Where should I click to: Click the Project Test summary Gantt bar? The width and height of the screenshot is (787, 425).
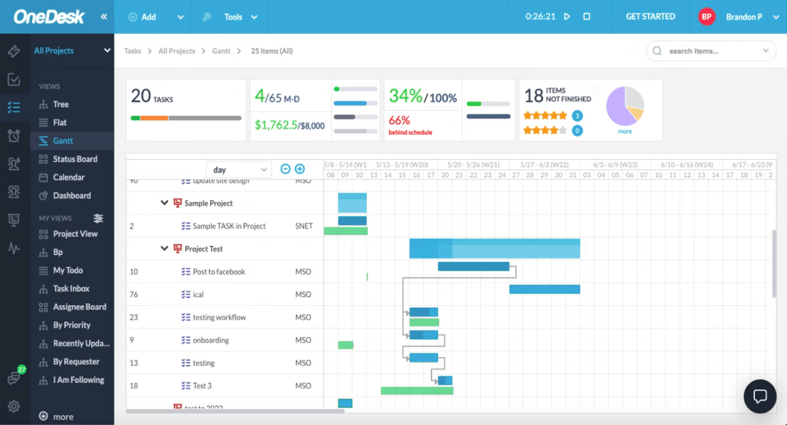495,248
